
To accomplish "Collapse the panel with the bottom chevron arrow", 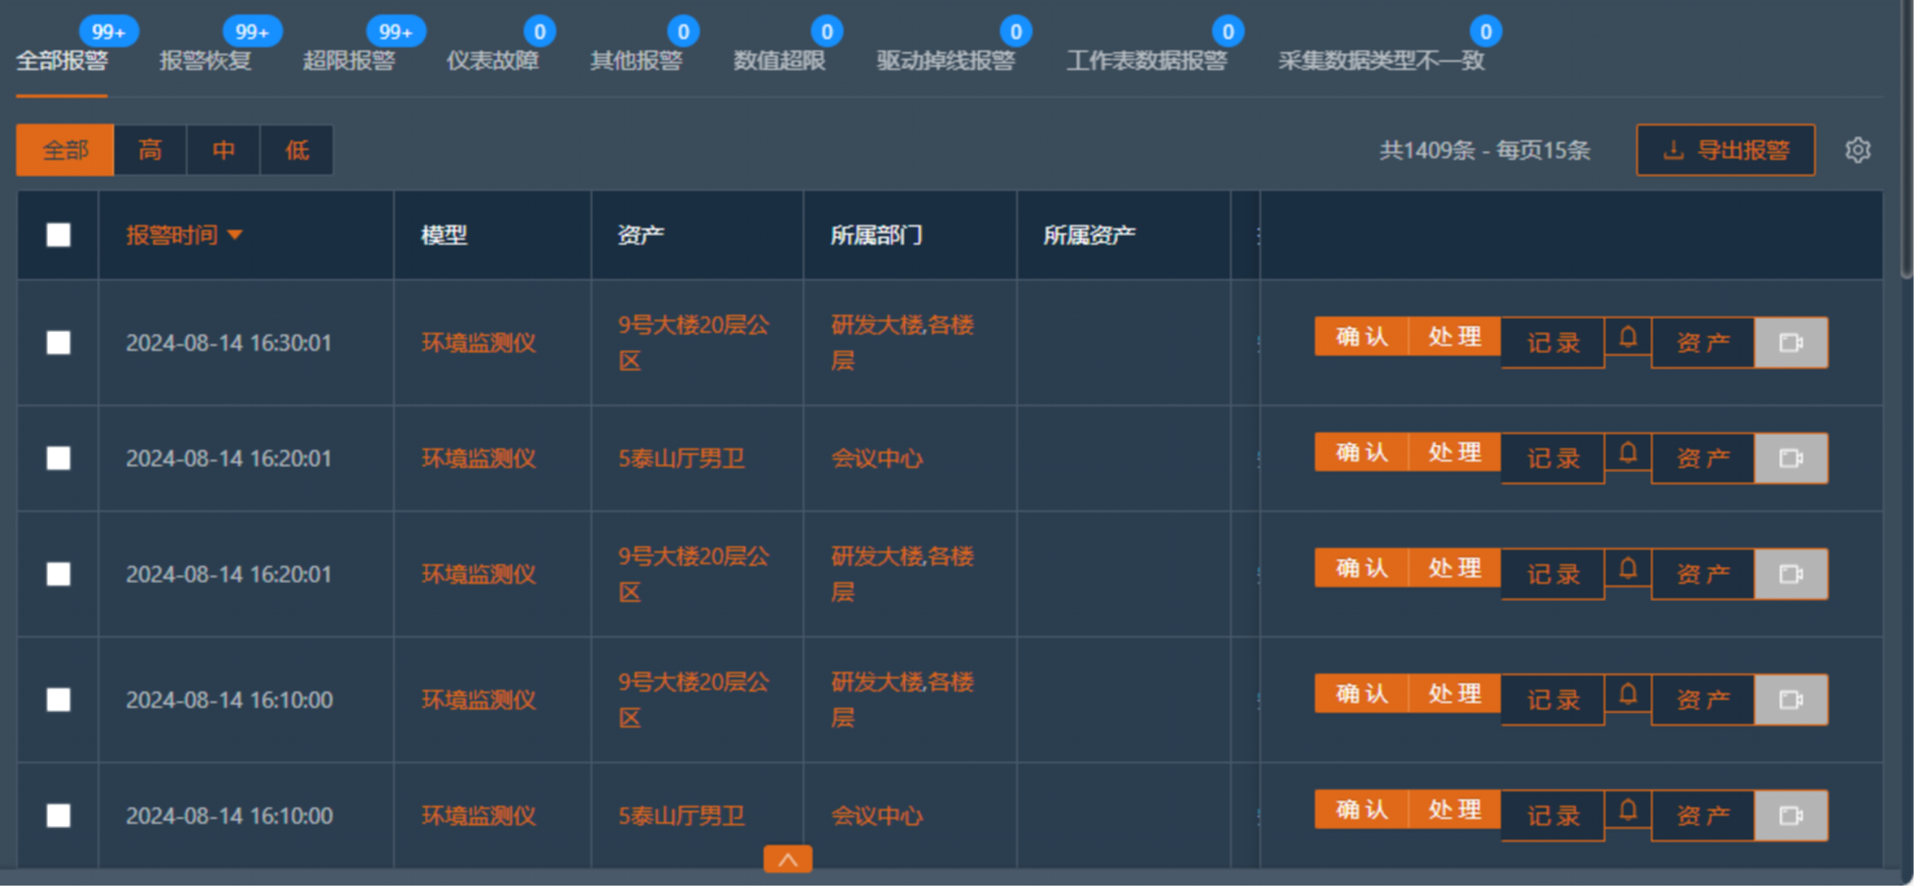I will click(x=788, y=860).
